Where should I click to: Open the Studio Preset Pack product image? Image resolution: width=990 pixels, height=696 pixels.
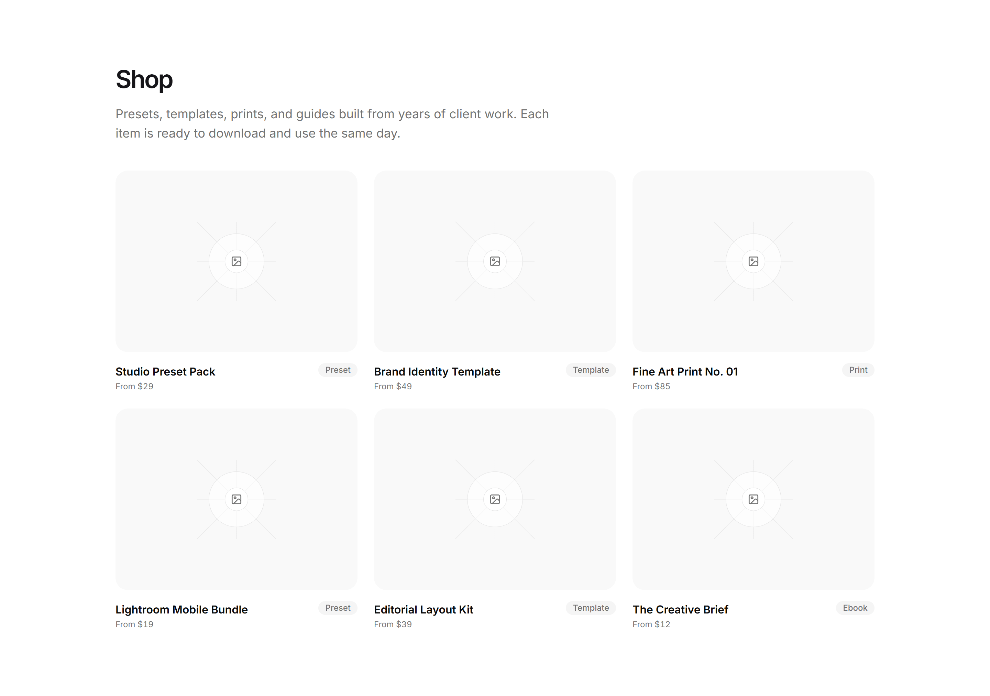[236, 261]
